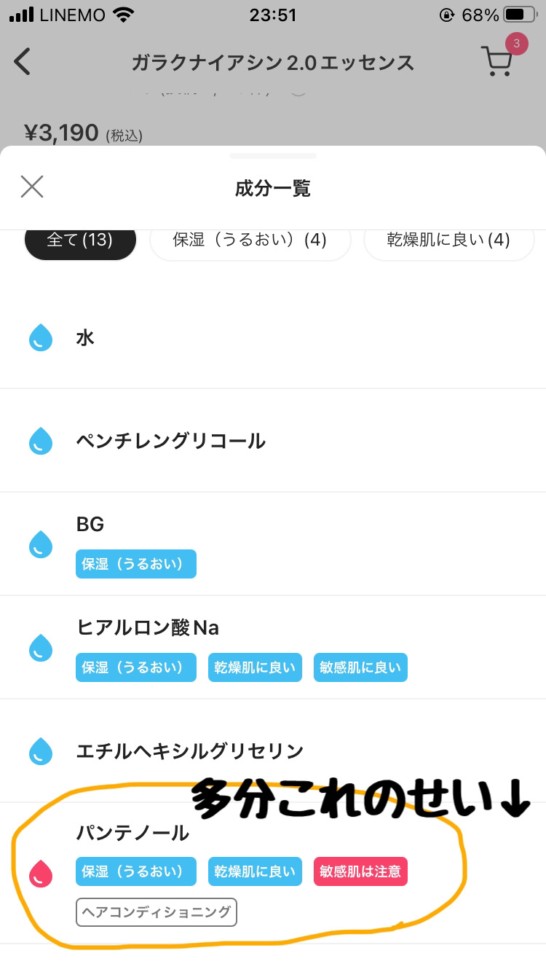546x972 pixels.
Task: Tap the droplet icon beside エチルヘキシルグリセリン
Action: [x=41, y=751]
